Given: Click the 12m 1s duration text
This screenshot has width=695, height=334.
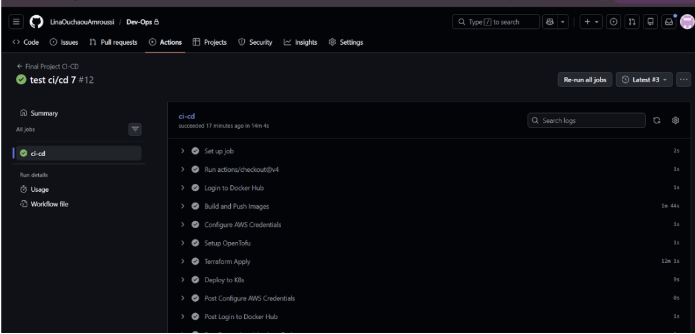Looking at the screenshot, I should click(x=670, y=261).
